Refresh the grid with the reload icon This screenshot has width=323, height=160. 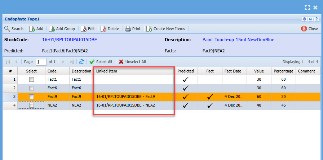click(82, 62)
